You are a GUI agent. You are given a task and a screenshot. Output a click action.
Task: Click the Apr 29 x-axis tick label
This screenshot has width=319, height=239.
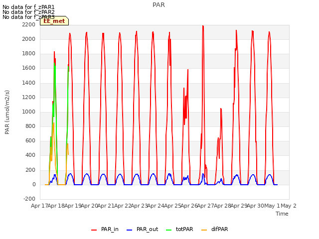tap(239, 206)
